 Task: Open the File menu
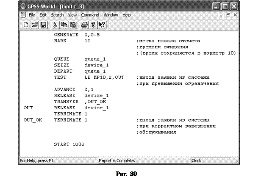click(x=32, y=15)
